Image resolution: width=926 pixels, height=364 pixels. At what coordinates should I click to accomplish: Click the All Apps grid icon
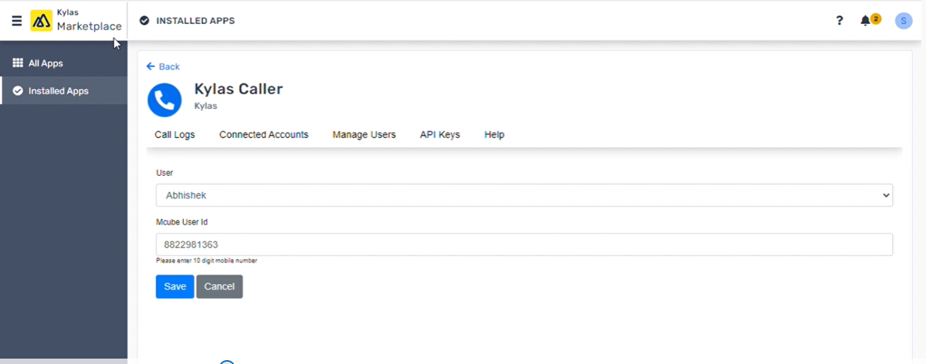pos(18,63)
